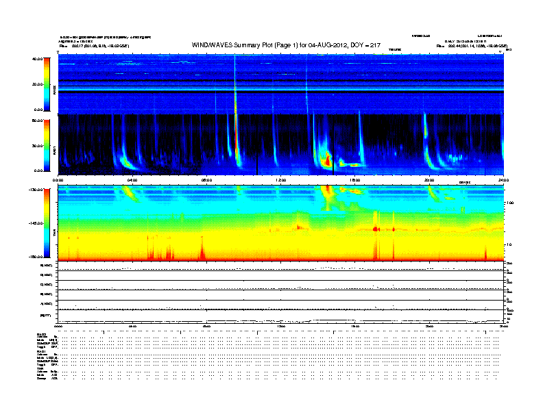Click the 04:00 tick label under RAD1 panel

coord(132,180)
